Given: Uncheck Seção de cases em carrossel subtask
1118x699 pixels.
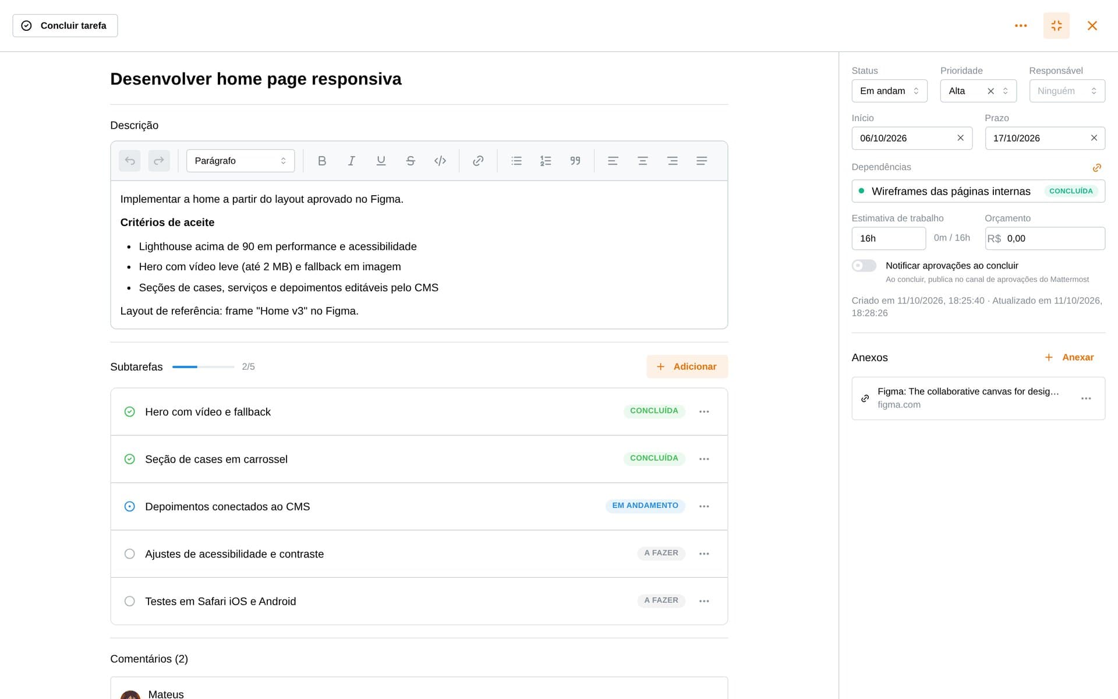Looking at the screenshot, I should point(130,459).
